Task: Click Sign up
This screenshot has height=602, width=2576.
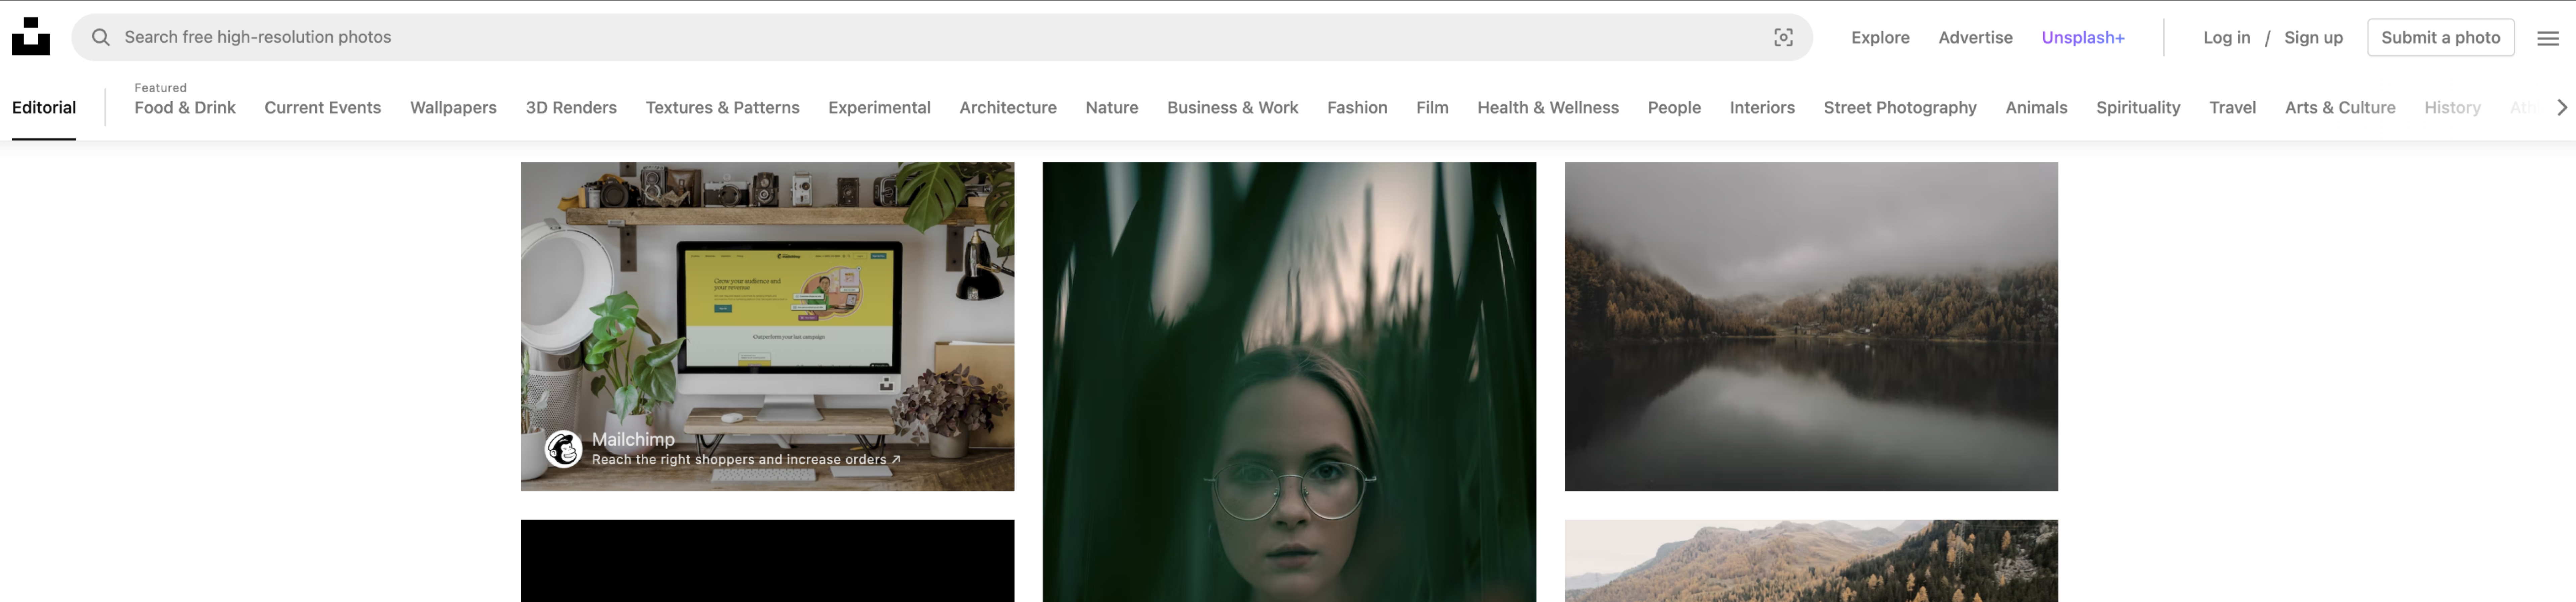Action: tap(2313, 37)
